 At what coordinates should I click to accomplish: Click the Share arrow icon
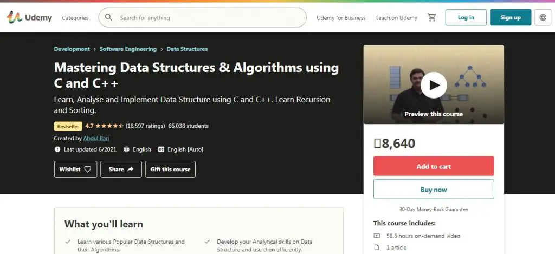(131, 170)
